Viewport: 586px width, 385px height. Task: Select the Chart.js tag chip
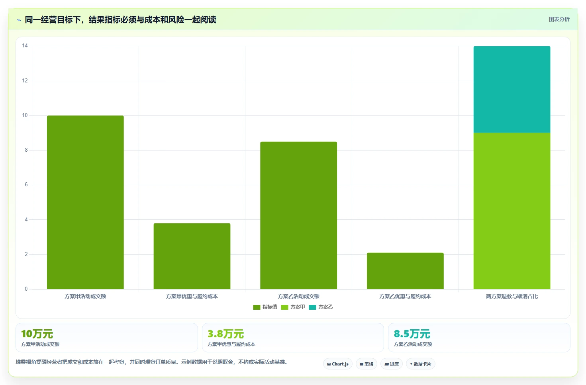click(338, 364)
